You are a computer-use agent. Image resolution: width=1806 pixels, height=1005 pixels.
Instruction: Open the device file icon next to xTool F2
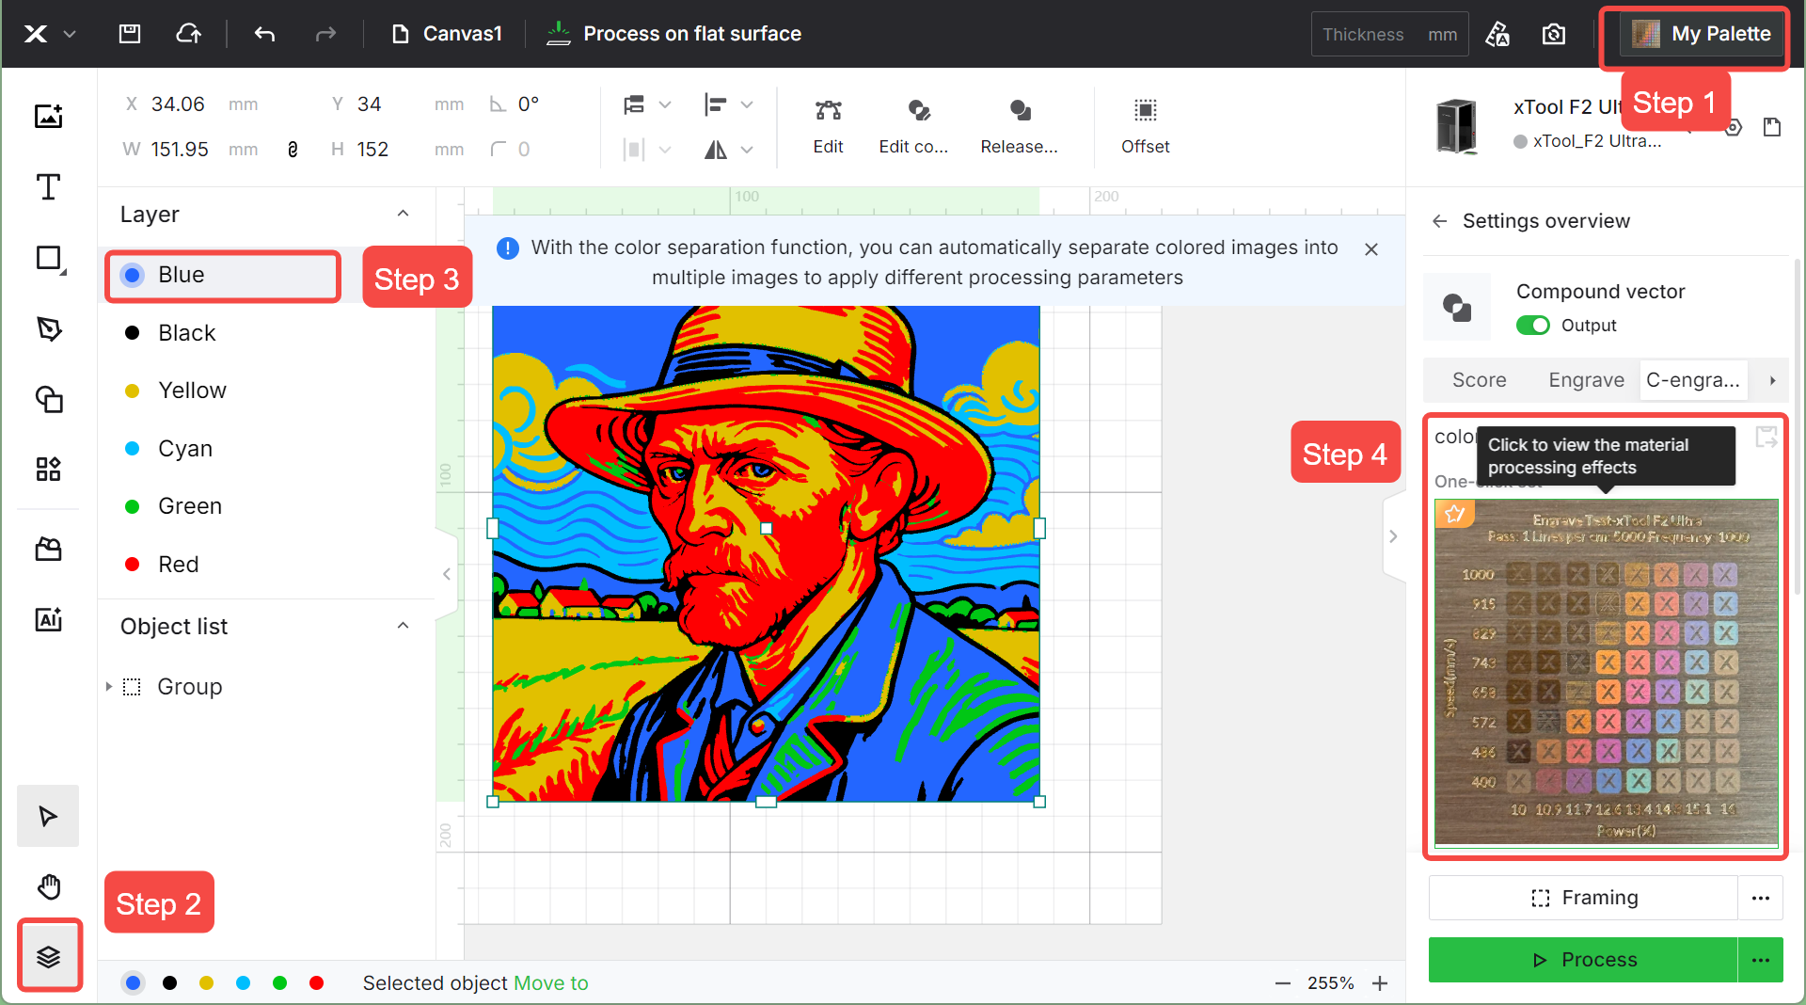[1772, 127]
